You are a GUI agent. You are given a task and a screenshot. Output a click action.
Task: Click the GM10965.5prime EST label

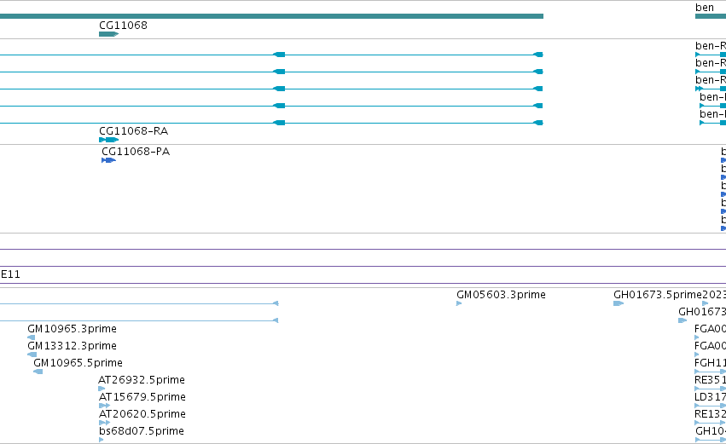point(78,363)
